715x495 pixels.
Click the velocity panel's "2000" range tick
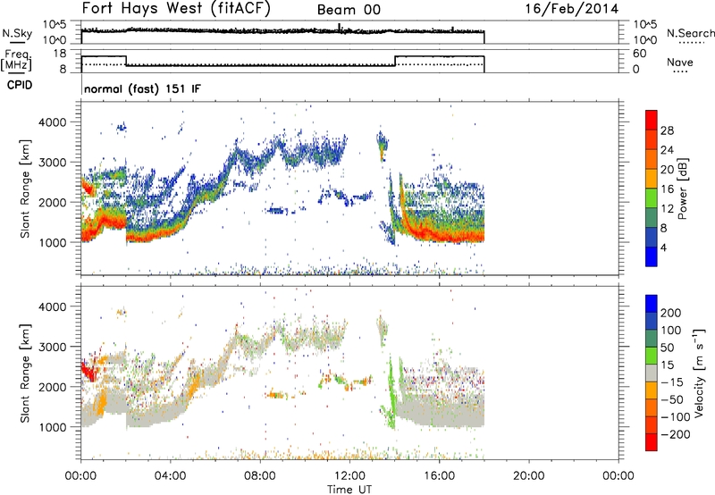(x=53, y=387)
